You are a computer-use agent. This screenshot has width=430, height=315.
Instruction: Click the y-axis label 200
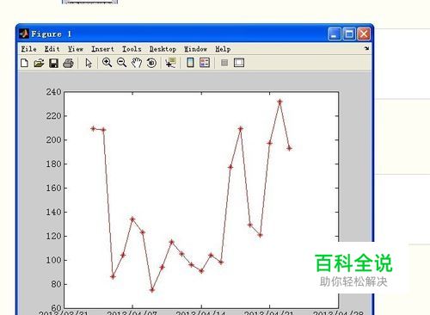(x=53, y=140)
